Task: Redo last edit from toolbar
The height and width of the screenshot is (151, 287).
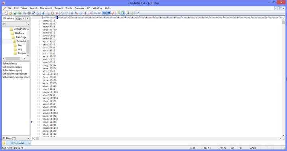Action: coord(67,13)
